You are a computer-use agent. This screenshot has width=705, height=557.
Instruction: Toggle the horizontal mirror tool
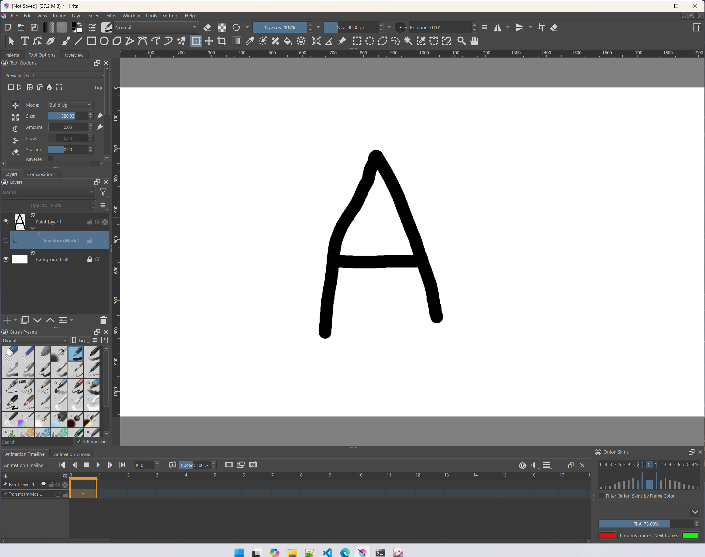click(497, 28)
